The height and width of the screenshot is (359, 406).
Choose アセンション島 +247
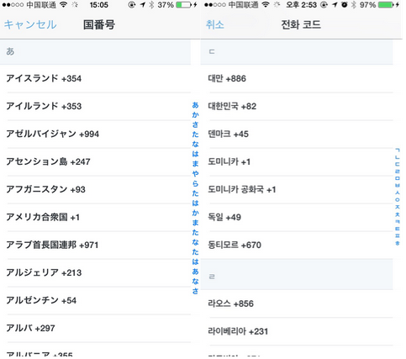click(x=96, y=161)
